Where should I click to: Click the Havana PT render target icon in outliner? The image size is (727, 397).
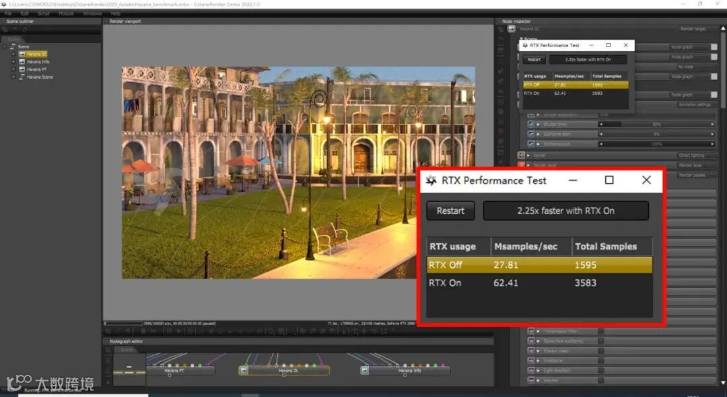pos(22,69)
